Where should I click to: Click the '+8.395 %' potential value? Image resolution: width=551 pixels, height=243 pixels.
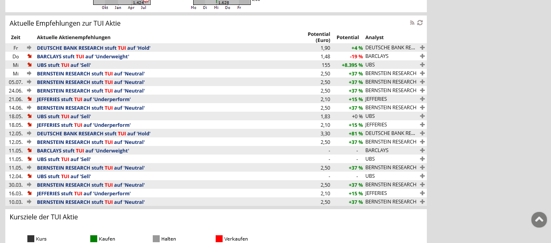tap(352, 65)
